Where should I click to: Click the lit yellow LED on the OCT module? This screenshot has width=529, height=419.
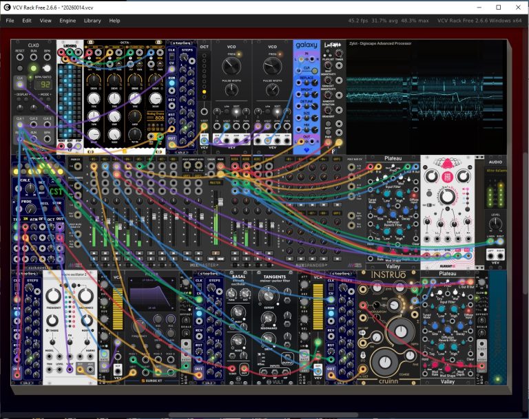(x=204, y=92)
